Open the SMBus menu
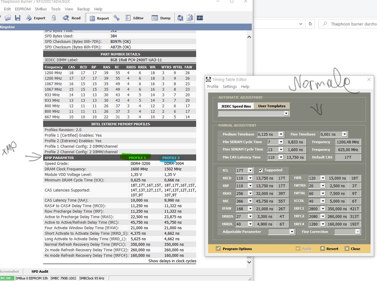This screenshot has height=281, width=377. (41, 9)
